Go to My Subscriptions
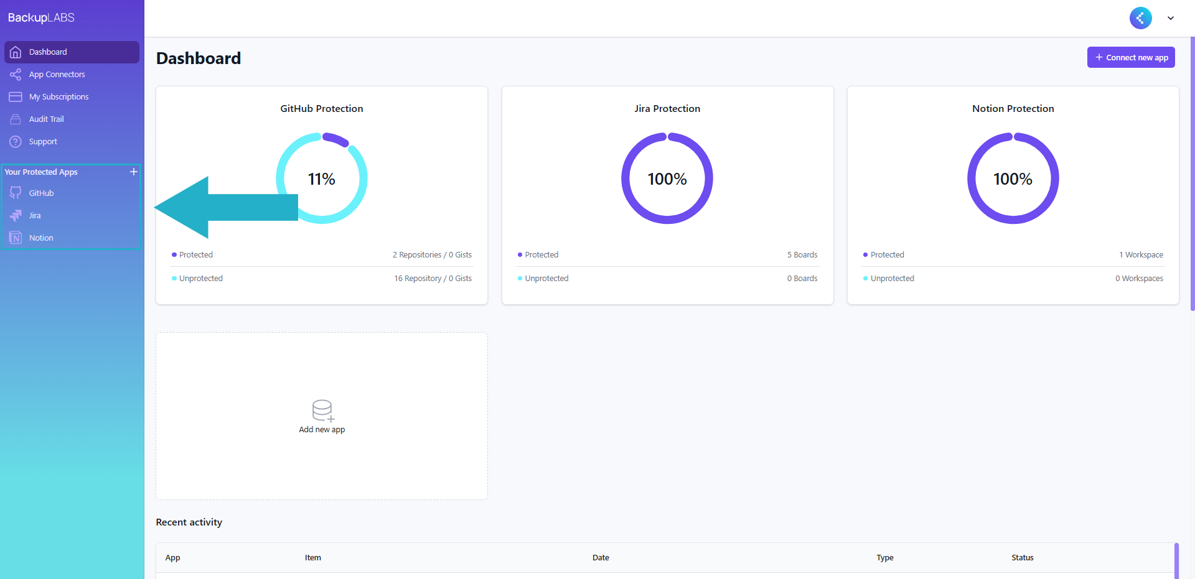 (x=72, y=97)
